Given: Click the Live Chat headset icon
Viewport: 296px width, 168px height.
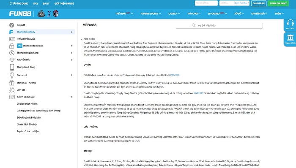Looking at the screenshot, I should click(290, 23).
